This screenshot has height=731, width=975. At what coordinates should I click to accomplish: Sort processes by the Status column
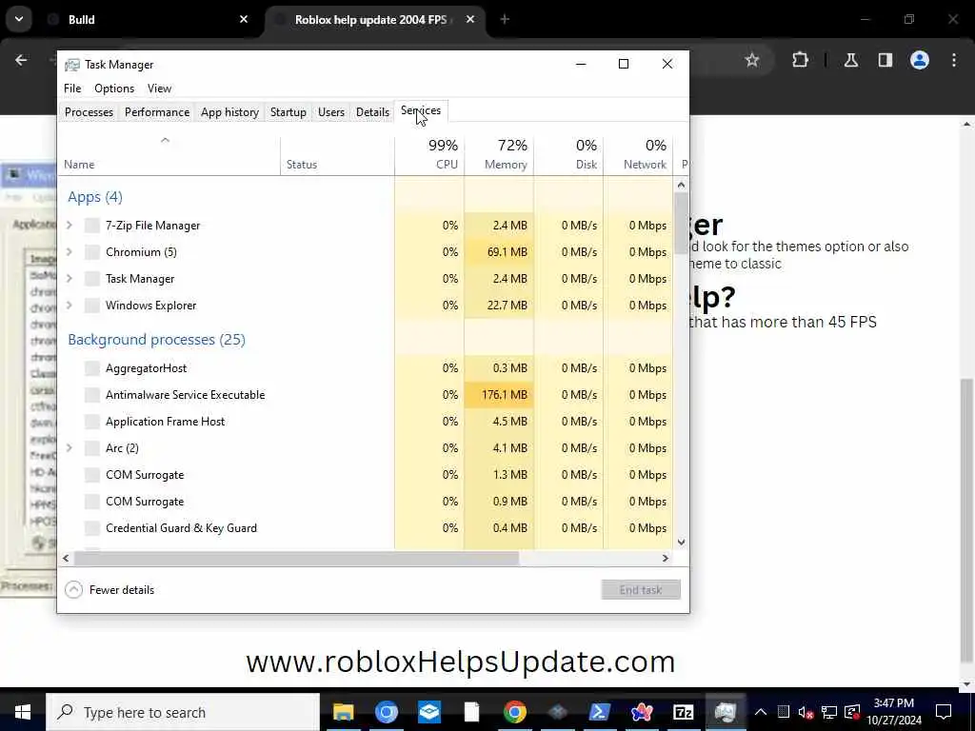(x=337, y=155)
